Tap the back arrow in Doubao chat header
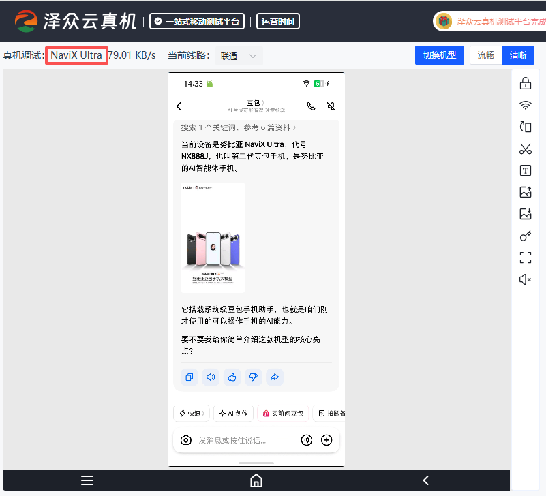The height and width of the screenshot is (496, 546). 179,106
